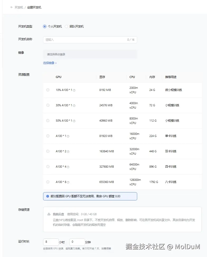The height and width of the screenshot is (257, 207).
Task: Click the 896 G memory value
Action: click(153, 167)
